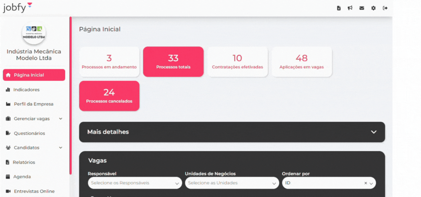Click the Indicadores bar chart icon

tap(8, 90)
